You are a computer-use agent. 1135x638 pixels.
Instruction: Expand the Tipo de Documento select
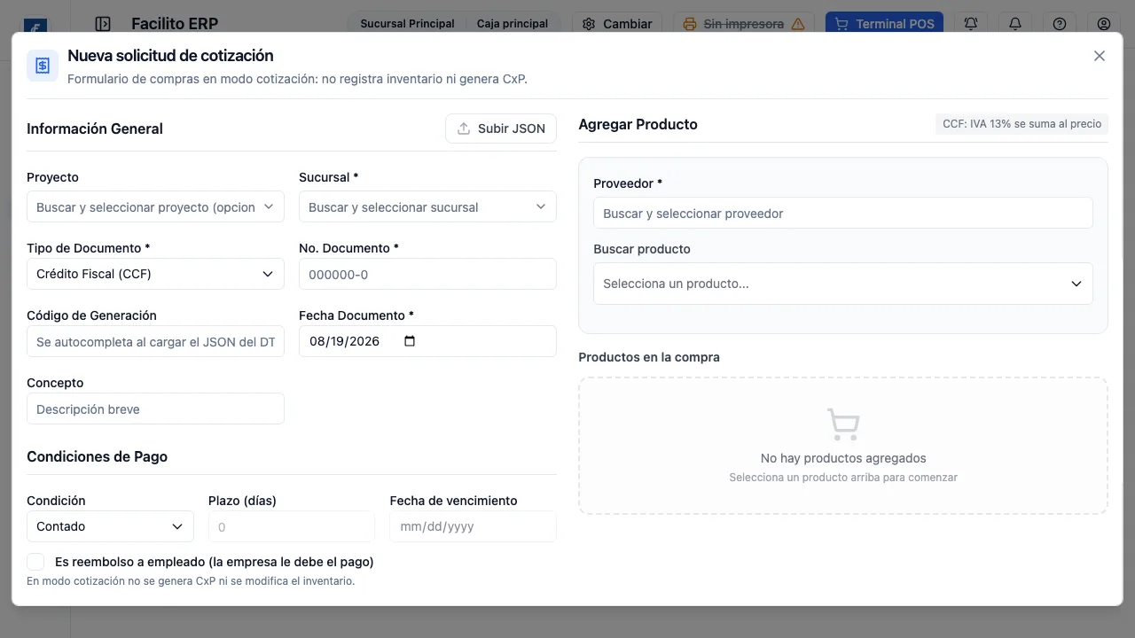155,274
